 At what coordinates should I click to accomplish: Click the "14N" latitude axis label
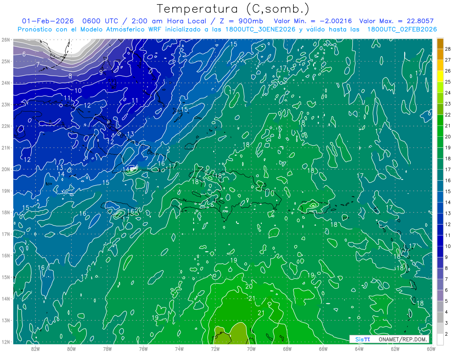[5, 298]
